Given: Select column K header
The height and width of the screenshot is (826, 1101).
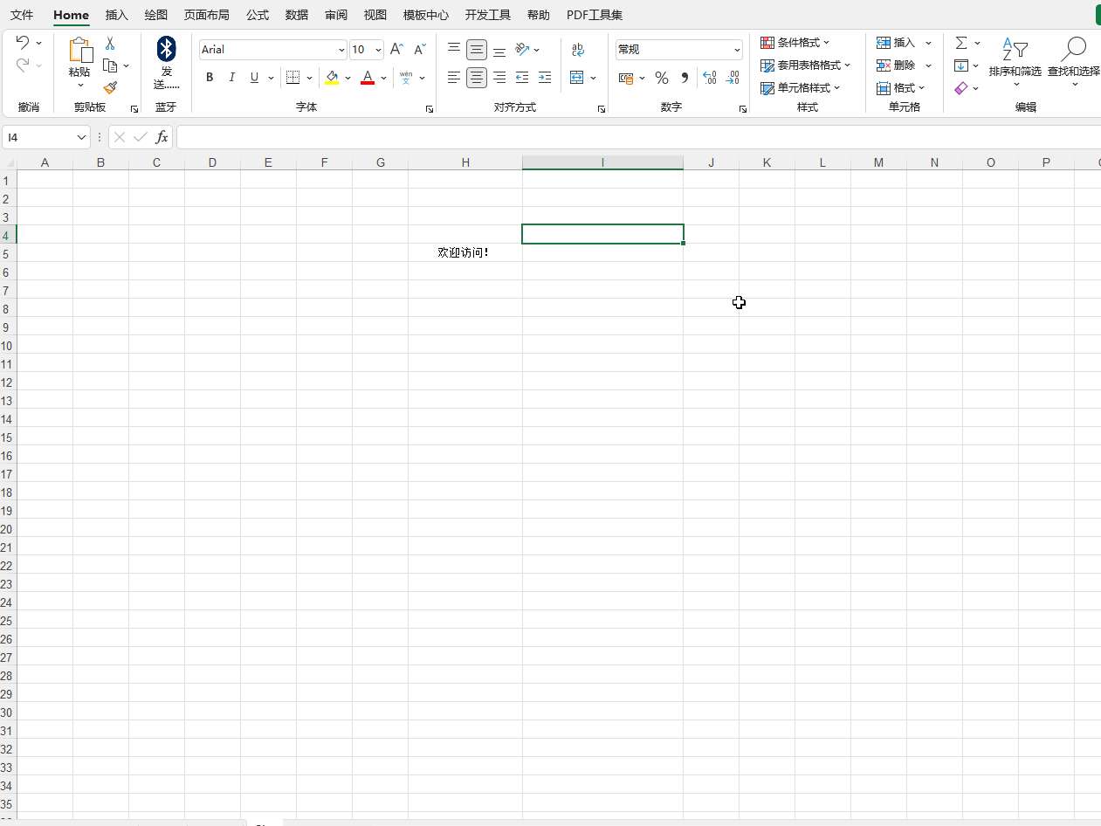Looking at the screenshot, I should coord(767,162).
